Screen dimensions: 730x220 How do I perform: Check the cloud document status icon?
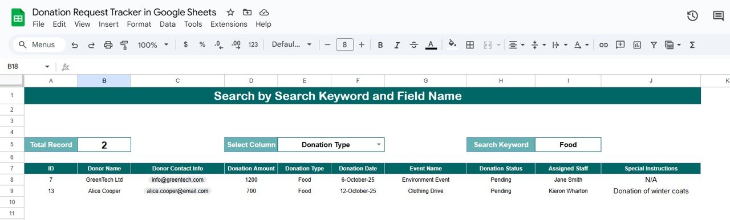263,12
